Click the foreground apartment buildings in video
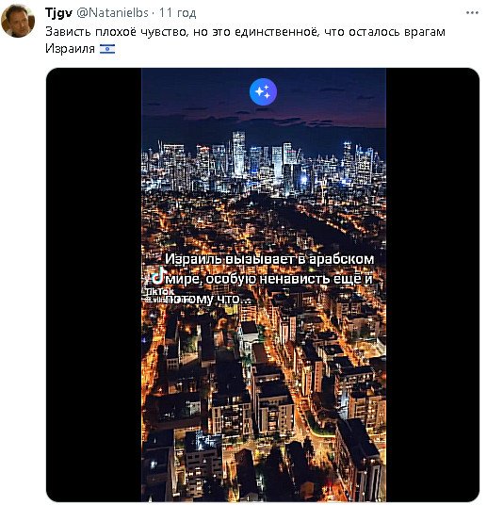The height and width of the screenshot is (505, 487). (x=264, y=418)
